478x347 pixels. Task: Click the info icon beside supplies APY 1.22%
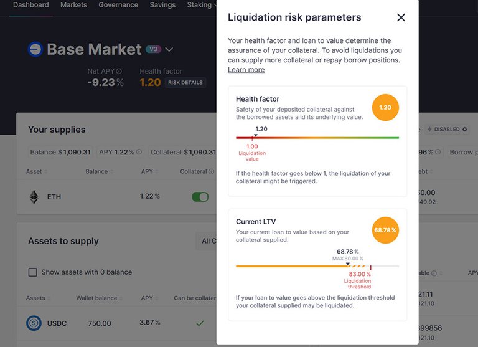coord(139,152)
